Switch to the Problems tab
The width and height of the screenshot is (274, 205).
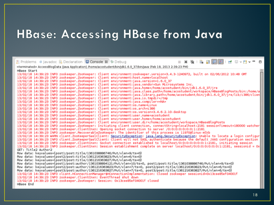pos(26,62)
